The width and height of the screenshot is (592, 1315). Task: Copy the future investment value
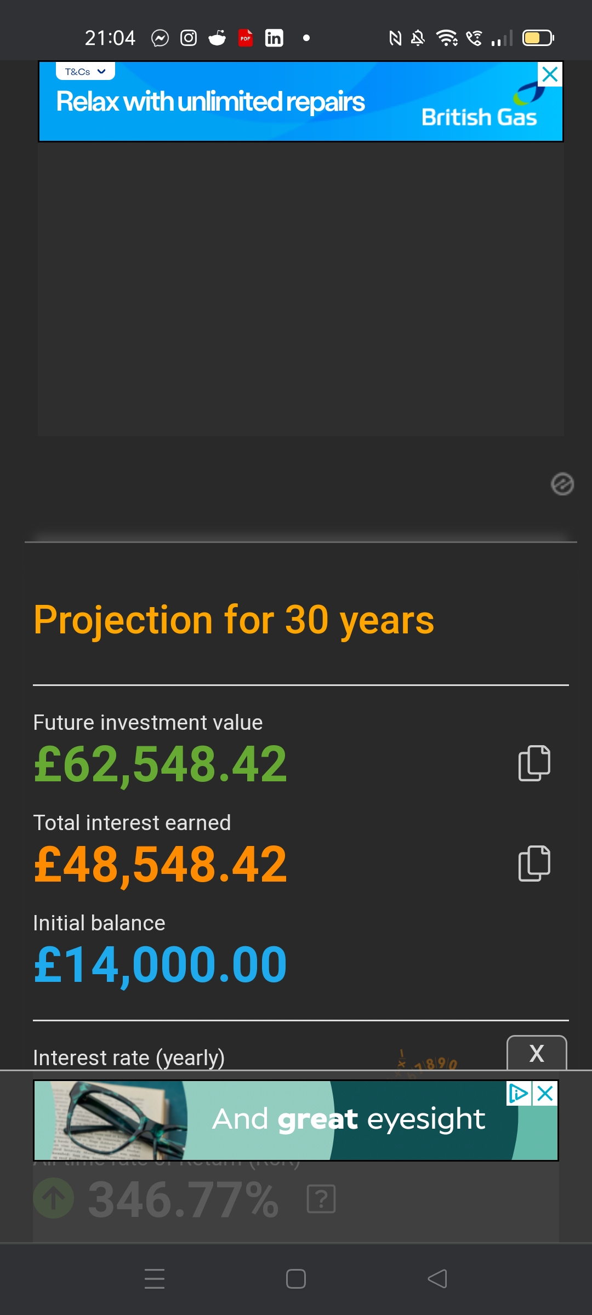pyautogui.click(x=534, y=763)
